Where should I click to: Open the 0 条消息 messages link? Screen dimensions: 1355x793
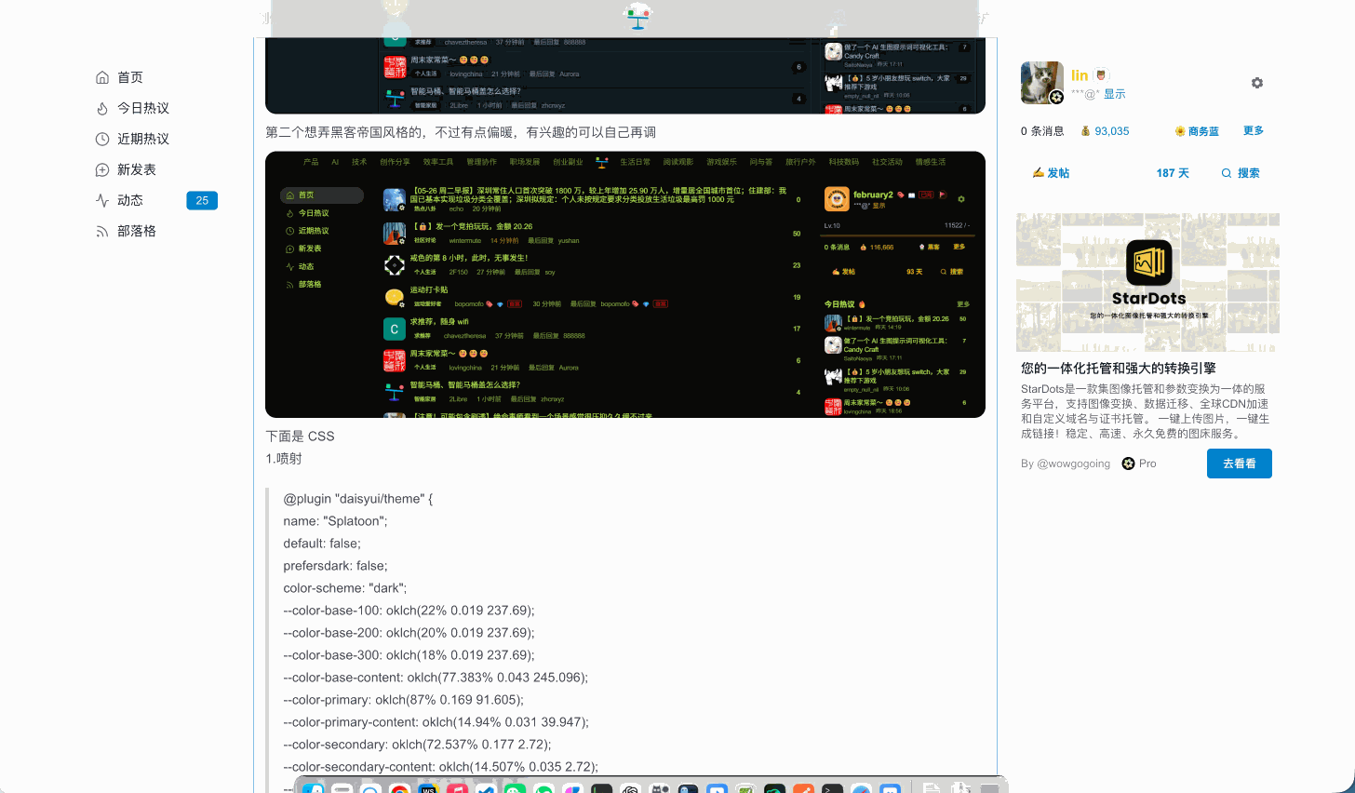(1042, 131)
